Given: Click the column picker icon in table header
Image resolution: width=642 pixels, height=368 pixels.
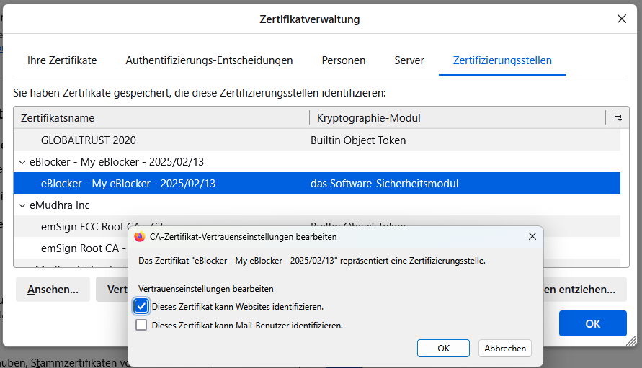Looking at the screenshot, I should coord(618,118).
